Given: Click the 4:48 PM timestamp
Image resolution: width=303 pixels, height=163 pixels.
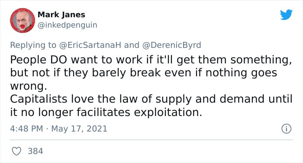Looking at the screenshot, I should 26,129.
